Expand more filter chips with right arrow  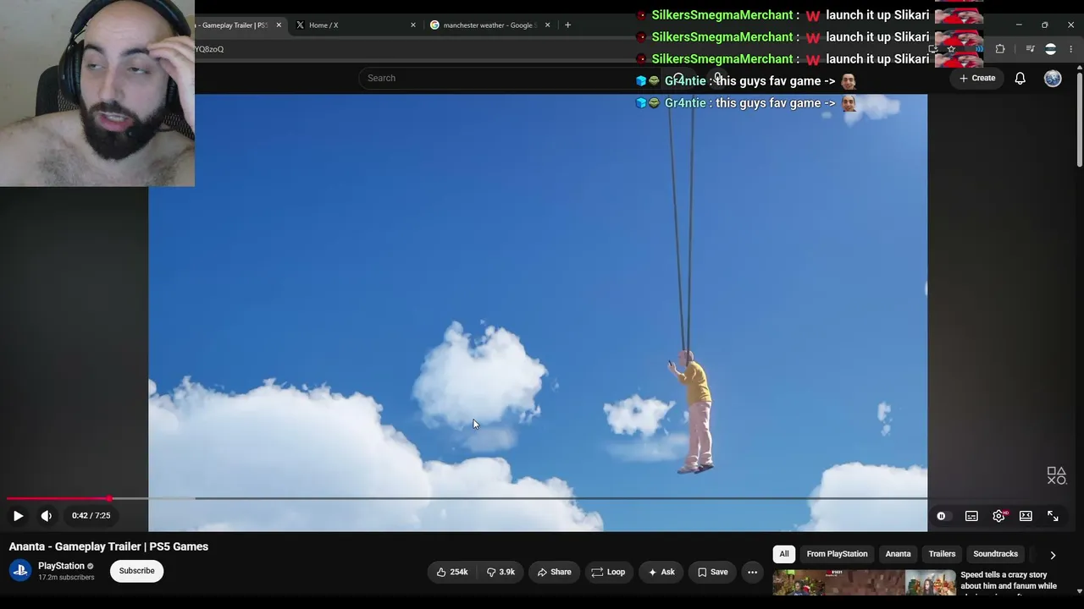click(1053, 555)
